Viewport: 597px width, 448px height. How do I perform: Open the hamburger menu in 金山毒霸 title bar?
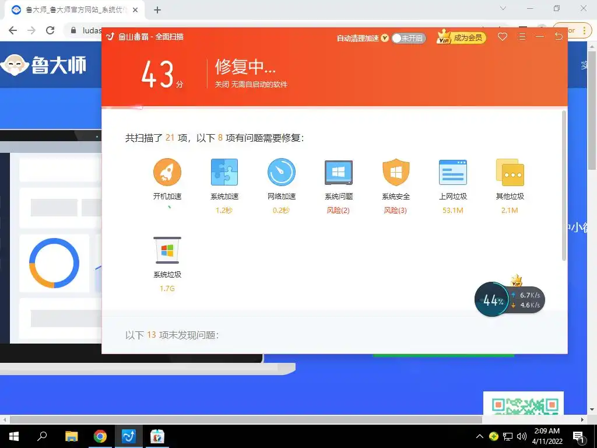[522, 37]
